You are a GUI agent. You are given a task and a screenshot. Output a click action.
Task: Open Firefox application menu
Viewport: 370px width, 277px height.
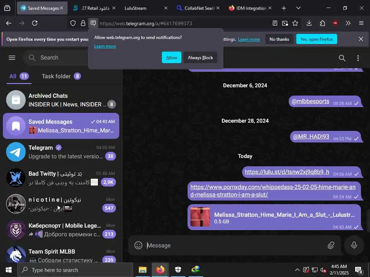coord(361,23)
